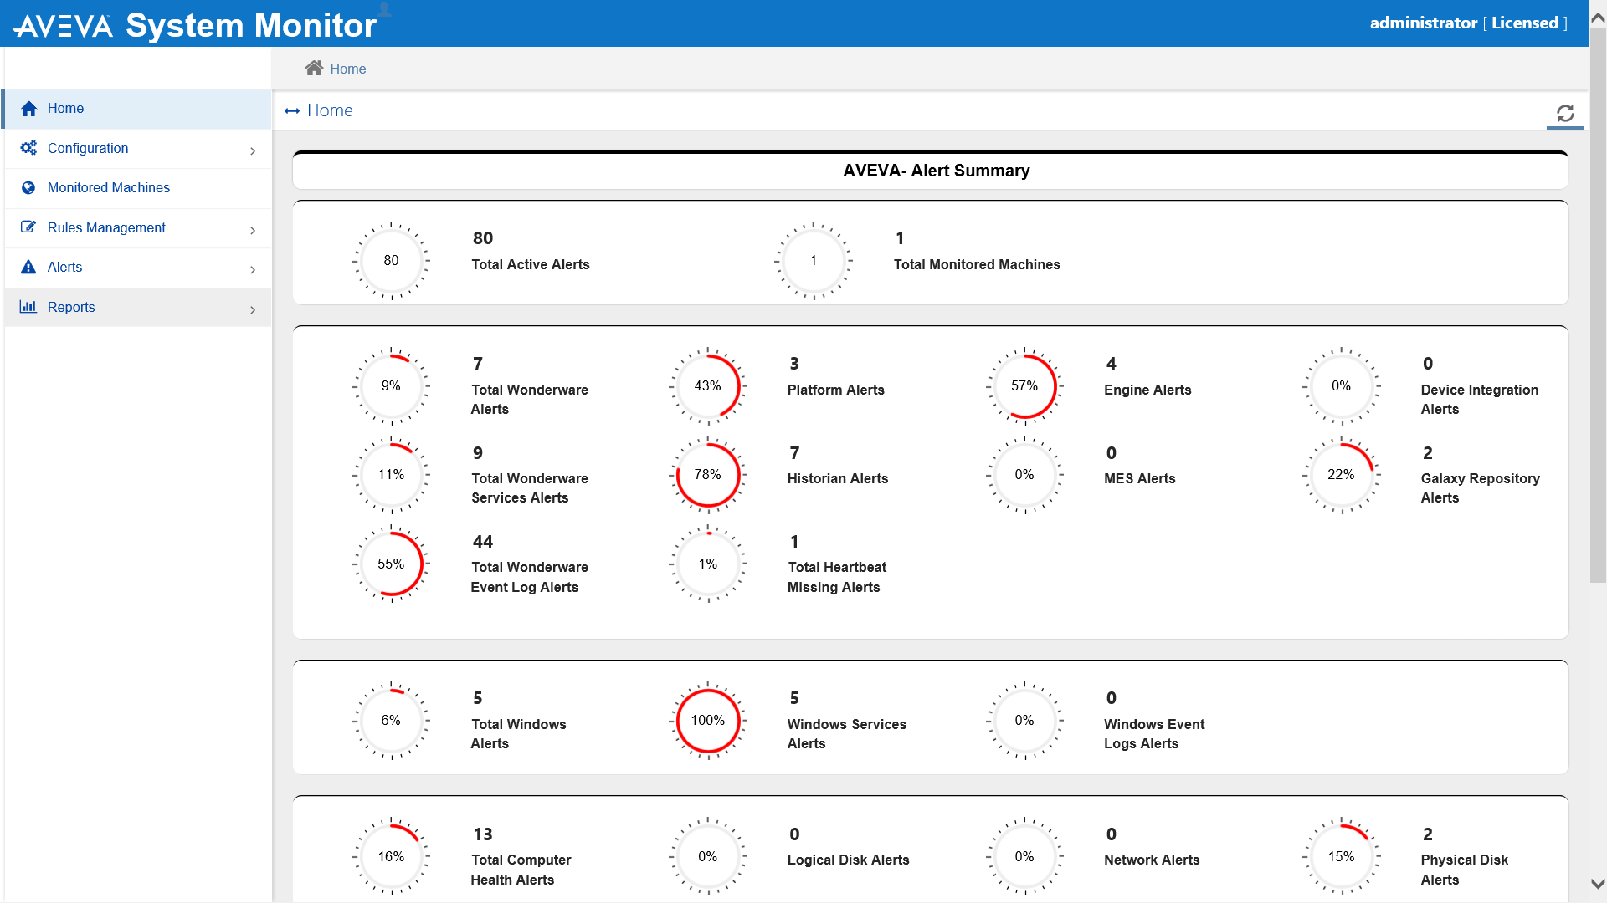Expand the Reports submenu
This screenshot has height=903, width=1607.
(253, 309)
